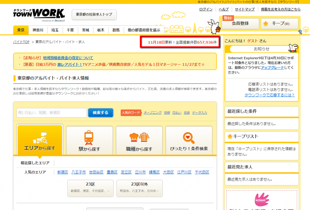Select the エリアから探す tab

coord(40,140)
